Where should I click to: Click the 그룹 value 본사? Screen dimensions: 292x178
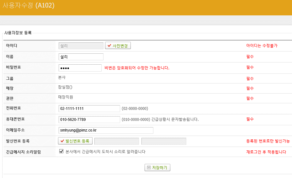pos(62,77)
